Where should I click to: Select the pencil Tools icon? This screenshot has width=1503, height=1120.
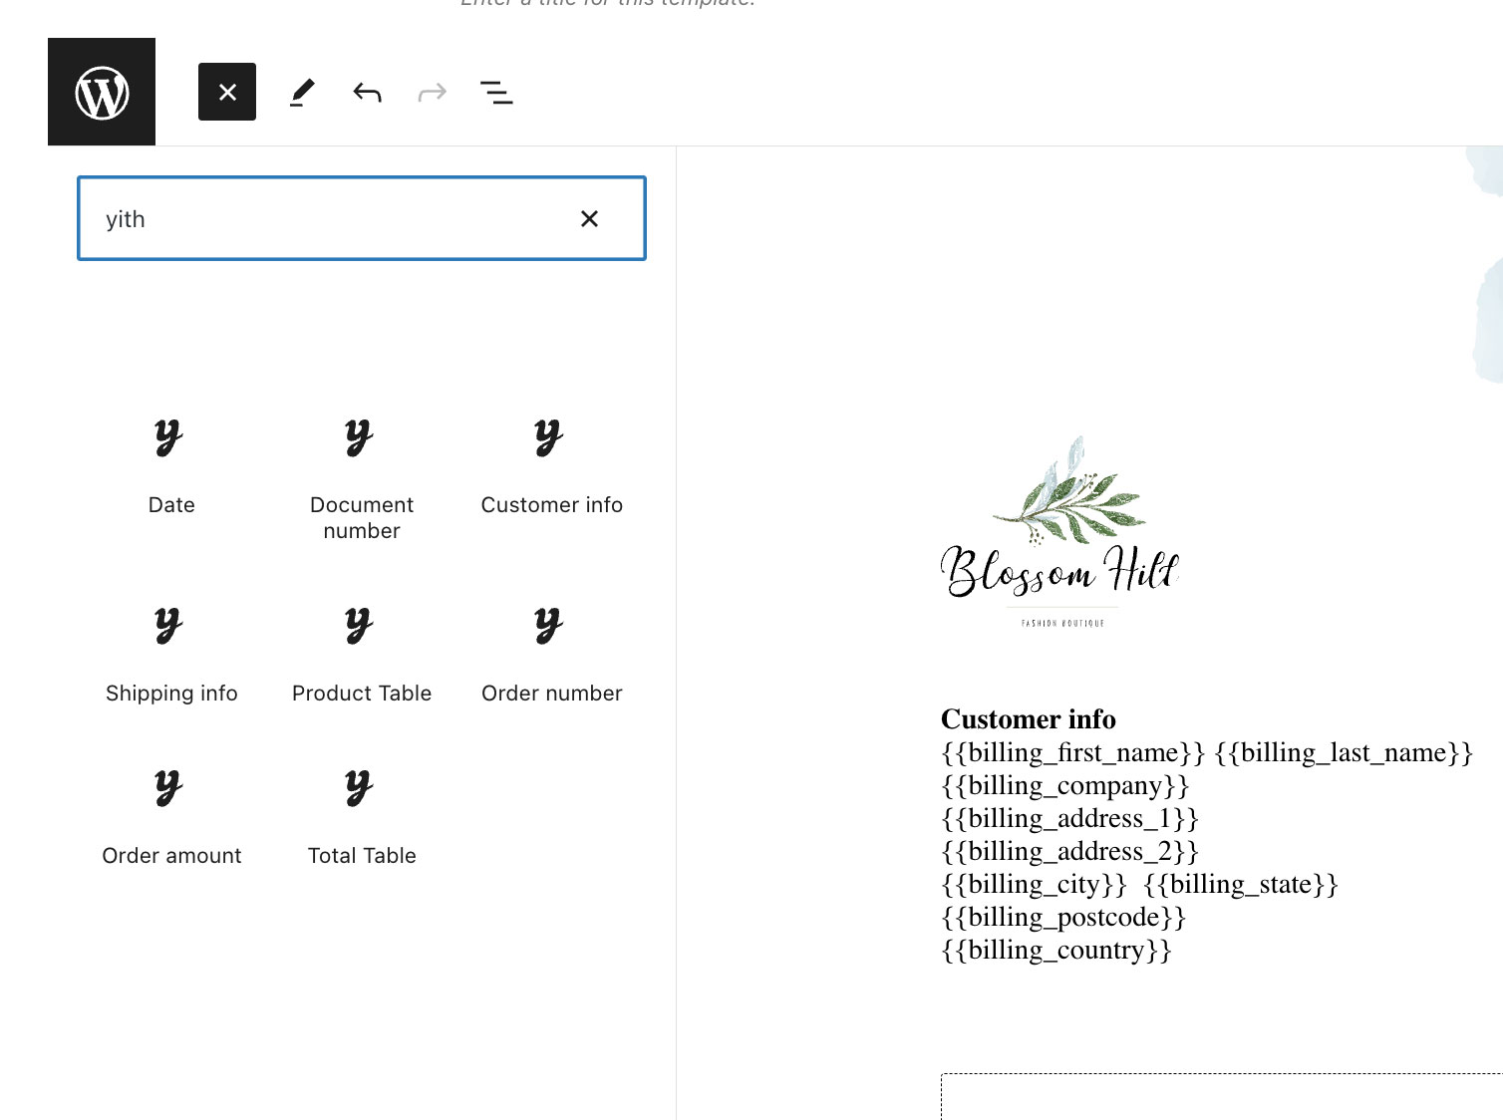[x=302, y=93]
